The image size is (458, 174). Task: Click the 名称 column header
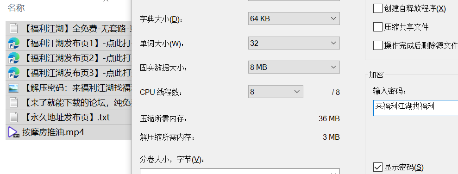coord(16,8)
